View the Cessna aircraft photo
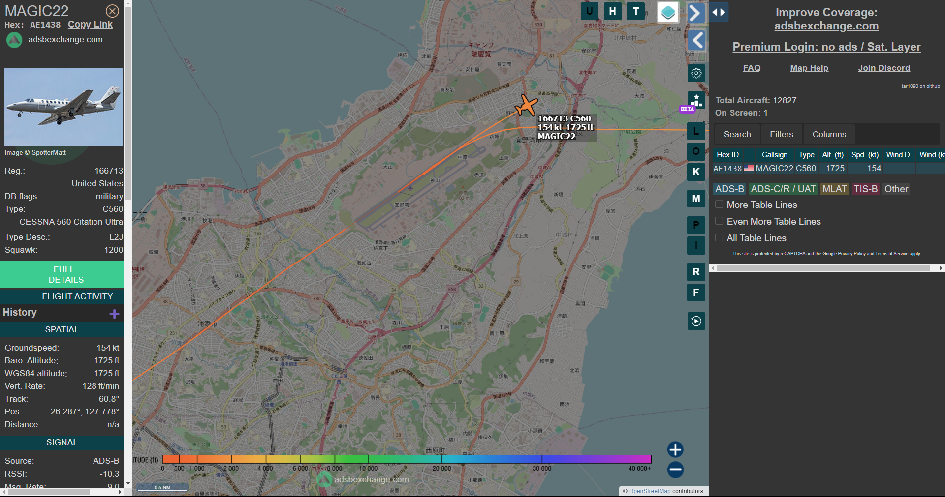945x497 pixels. tap(64, 107)
